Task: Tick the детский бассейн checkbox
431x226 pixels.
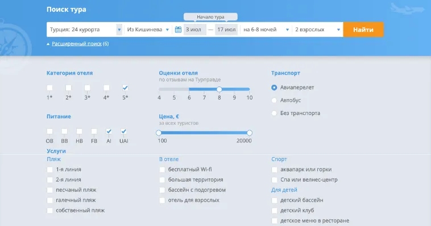Action: point(274,200)
